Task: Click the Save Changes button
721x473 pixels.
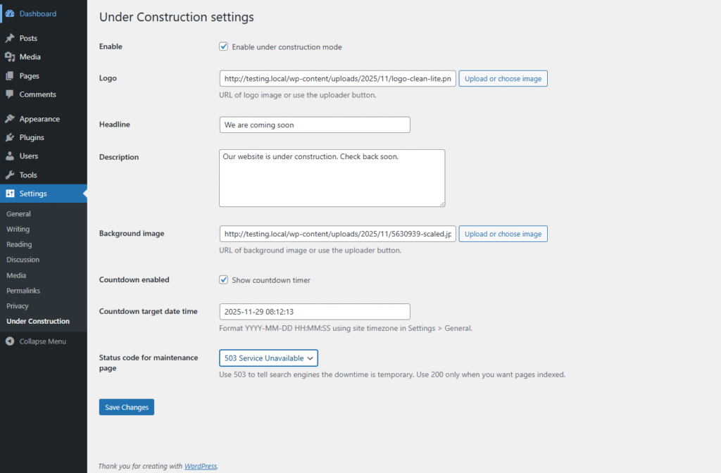Action: click(126, 407)
